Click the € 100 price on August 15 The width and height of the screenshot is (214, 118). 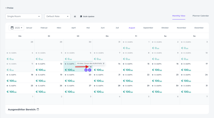pos(128,70)
